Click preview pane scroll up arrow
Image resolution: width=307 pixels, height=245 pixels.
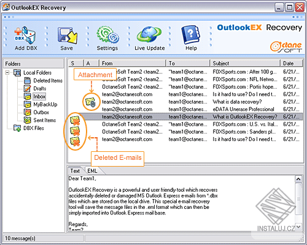298,179
